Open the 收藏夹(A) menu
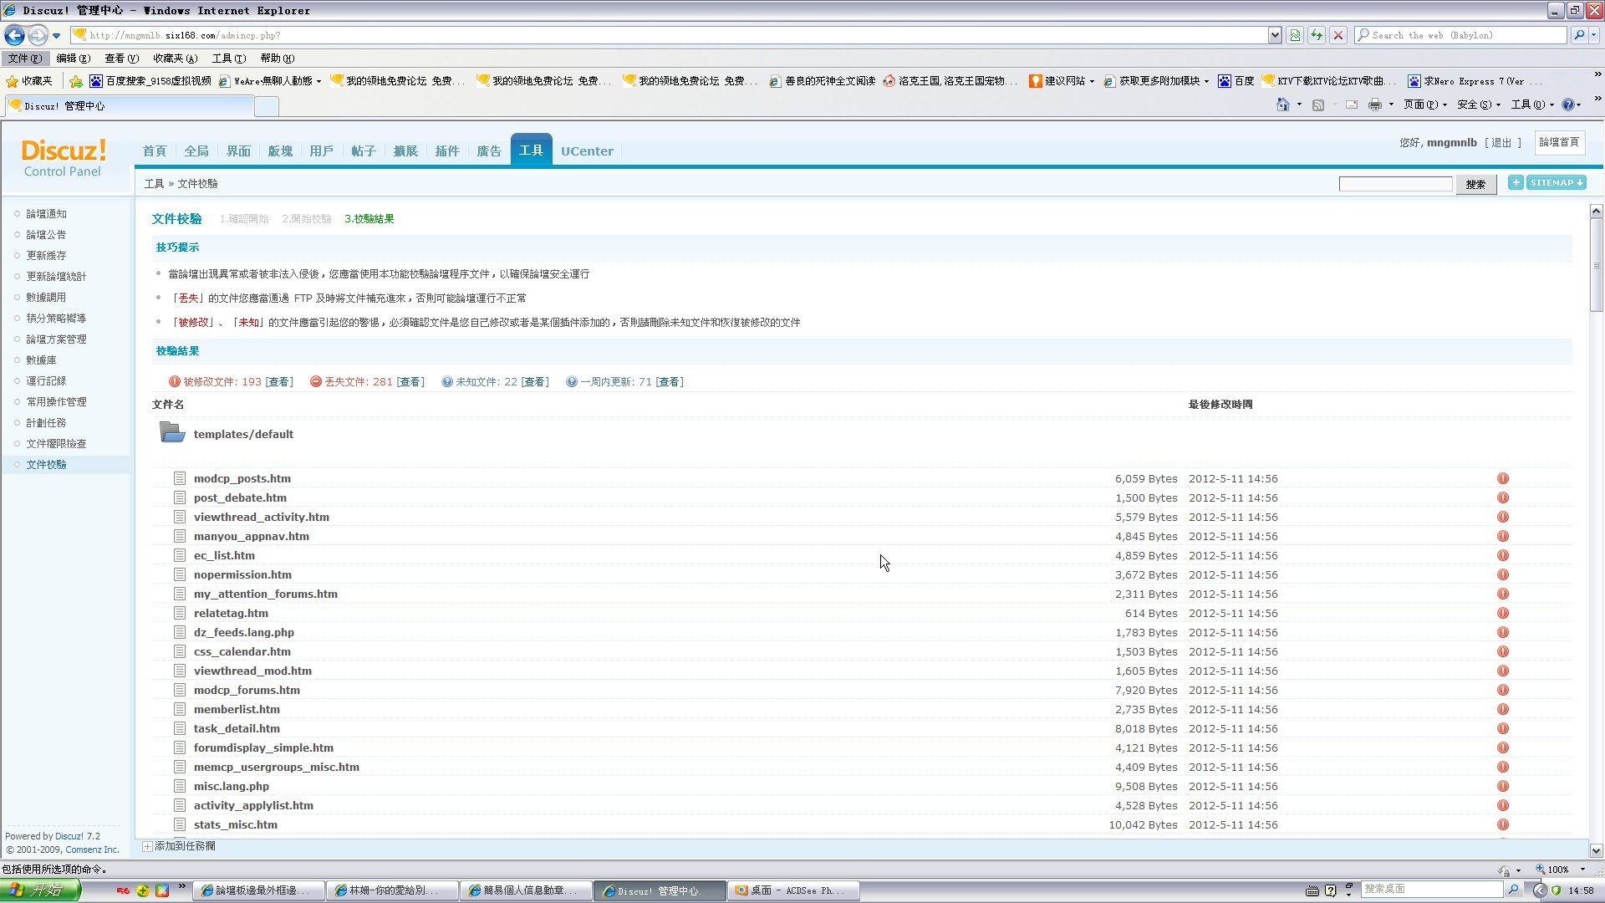This screenshot has height=903, width=1605. coord(175,58)
